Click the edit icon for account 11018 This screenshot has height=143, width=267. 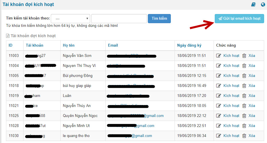pos(218,86)
